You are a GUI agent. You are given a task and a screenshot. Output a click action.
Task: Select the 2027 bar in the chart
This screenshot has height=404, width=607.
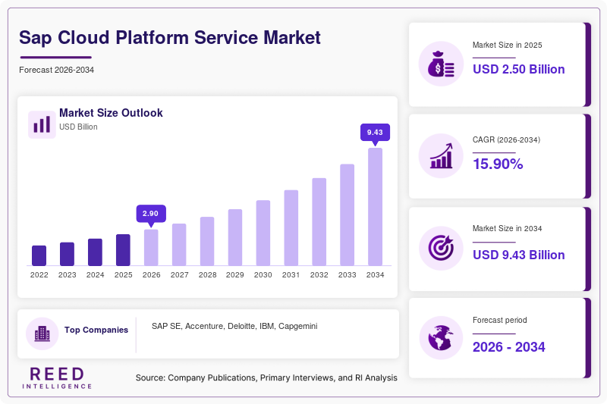click(x=179, y=245)
